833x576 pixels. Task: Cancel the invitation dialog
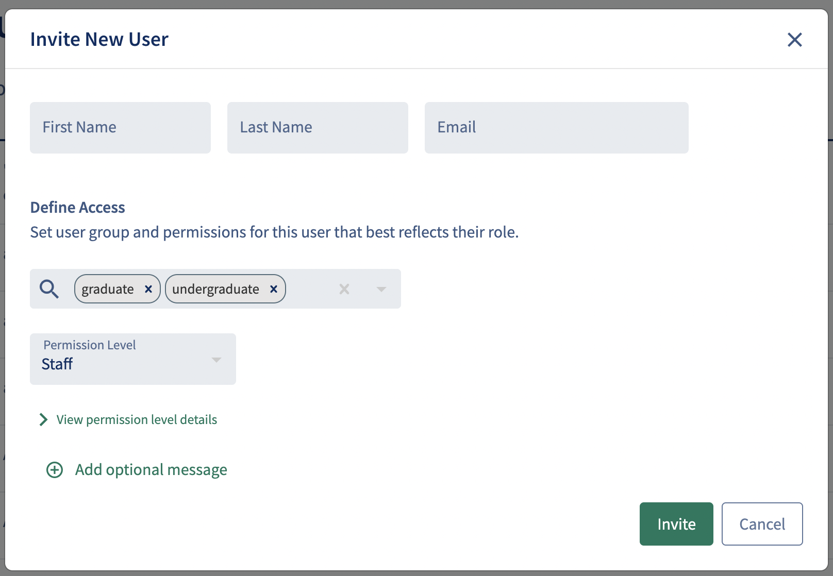point(762,524)
